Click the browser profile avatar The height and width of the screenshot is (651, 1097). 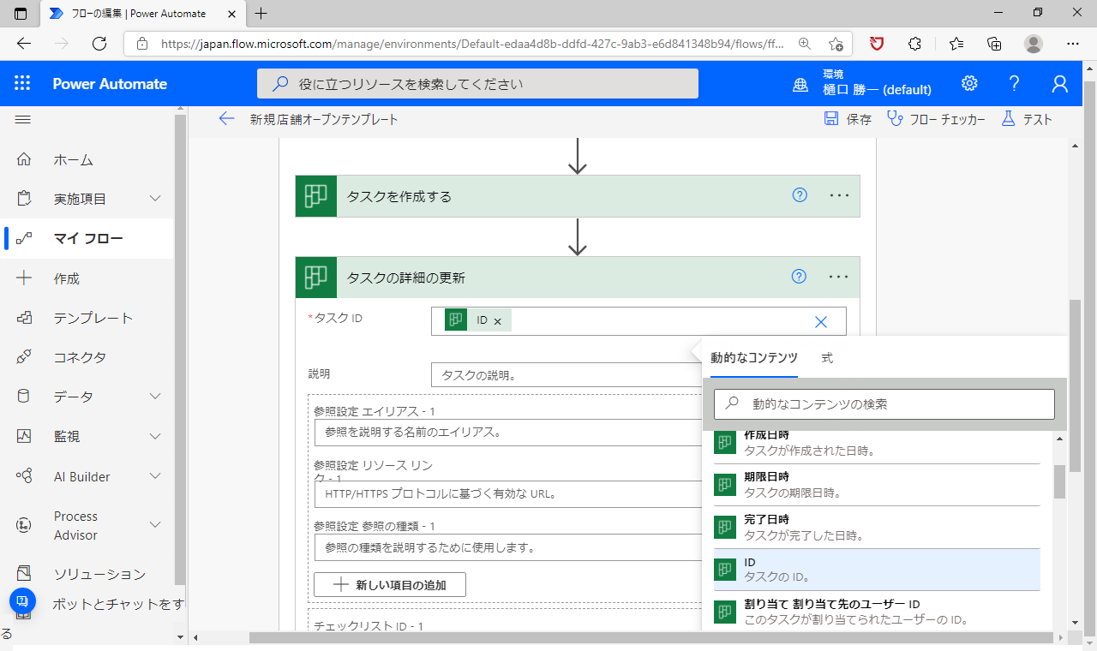[x=1034, y=44]
